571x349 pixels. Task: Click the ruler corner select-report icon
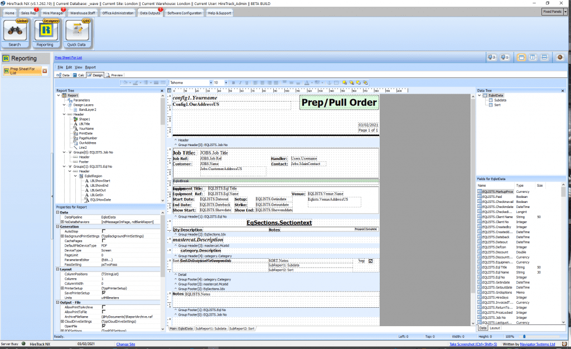point(170,90)
